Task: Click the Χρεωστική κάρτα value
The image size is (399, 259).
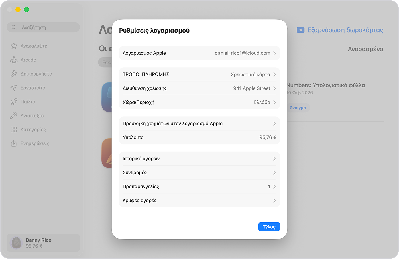Action: pyautogui.click(x=251, y=74)
